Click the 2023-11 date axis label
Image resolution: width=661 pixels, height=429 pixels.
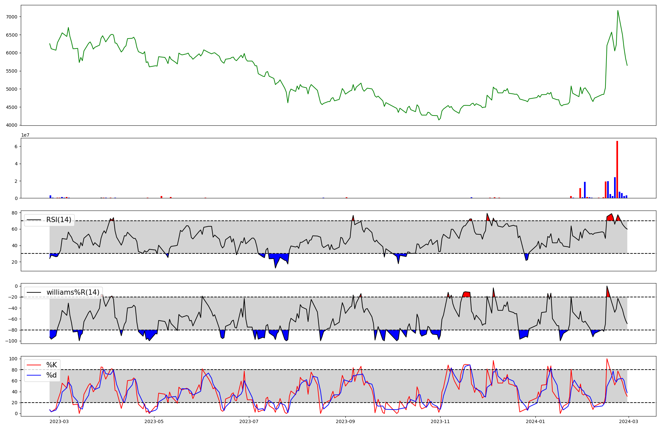coord(440,421)
